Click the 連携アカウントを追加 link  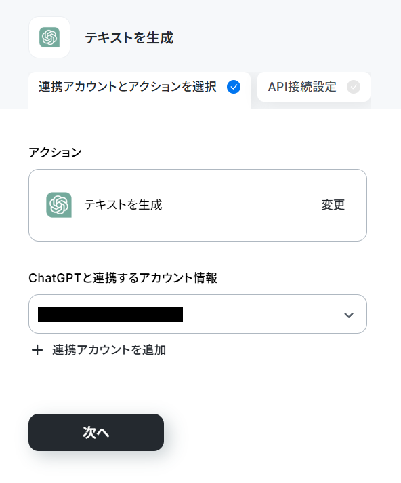click(109, 350)
